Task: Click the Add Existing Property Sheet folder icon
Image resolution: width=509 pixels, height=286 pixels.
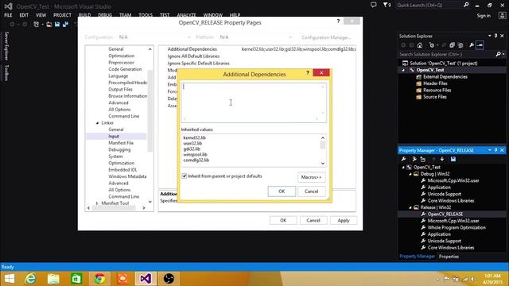Action: point(422,159)
